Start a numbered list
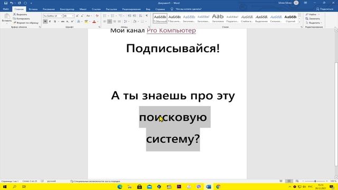 click(112, 16)
